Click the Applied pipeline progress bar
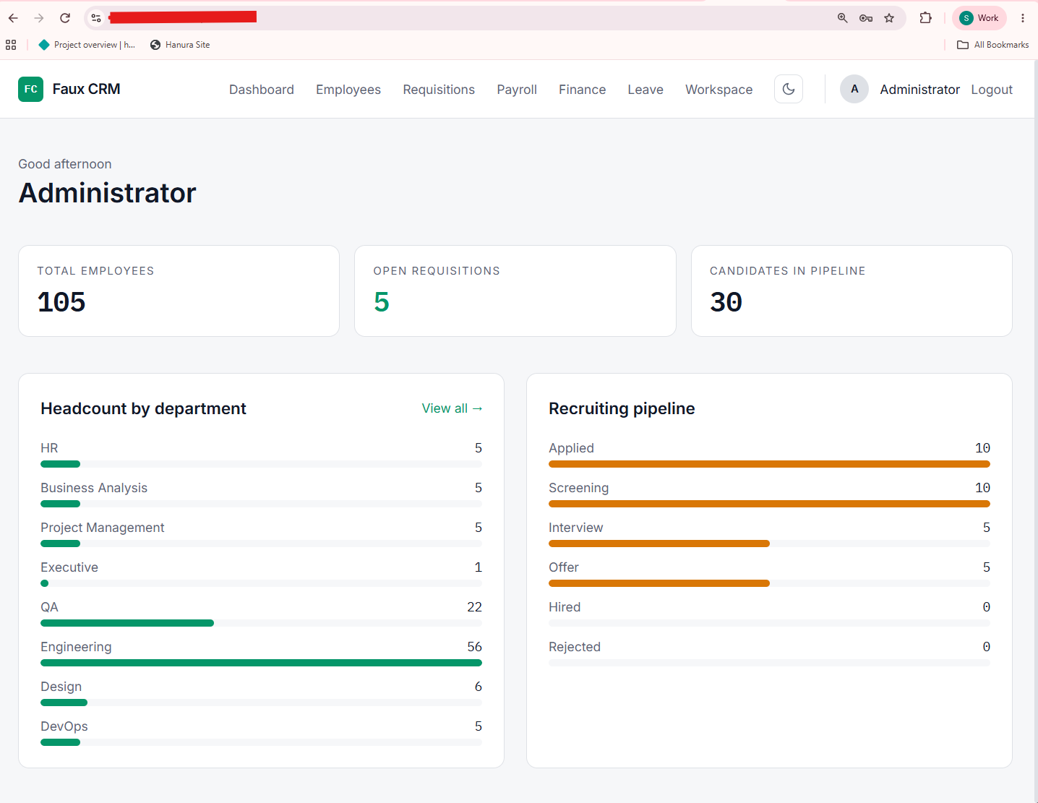This screenshot has width=1038, height=803. pyautogui.click(x=769, y=464)
